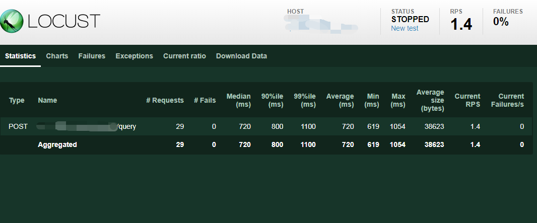Sort by Median (ms) column header

click(239, 100)
